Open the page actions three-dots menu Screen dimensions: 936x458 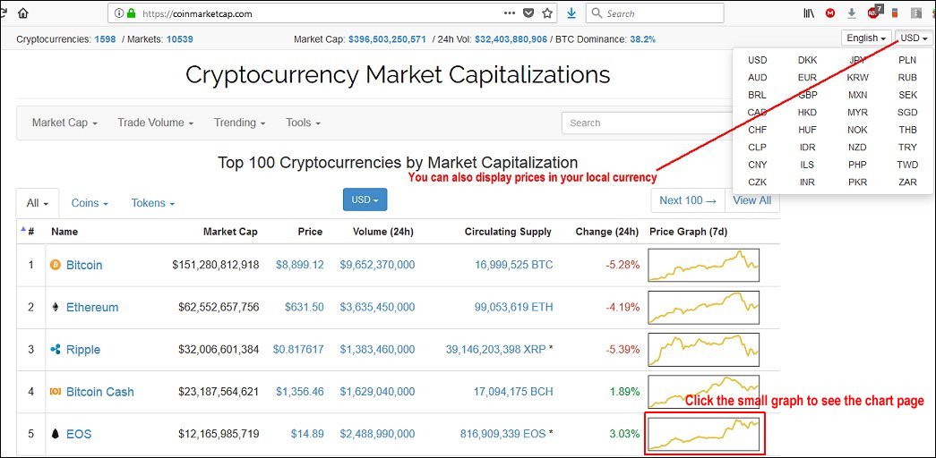click(x=509, y=13)
